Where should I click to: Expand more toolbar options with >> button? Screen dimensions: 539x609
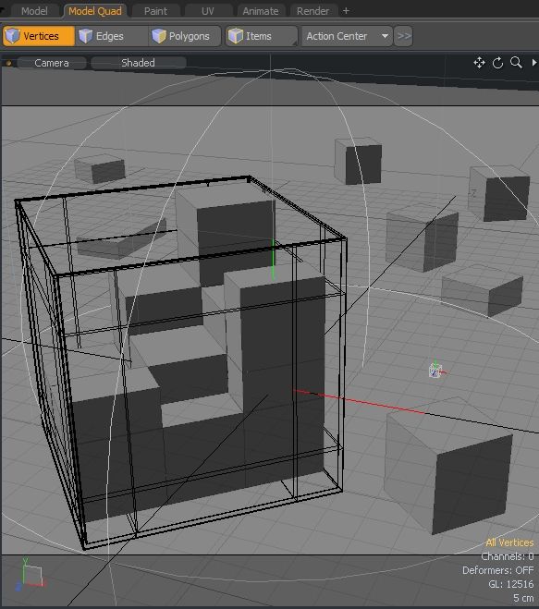[403, 36]
